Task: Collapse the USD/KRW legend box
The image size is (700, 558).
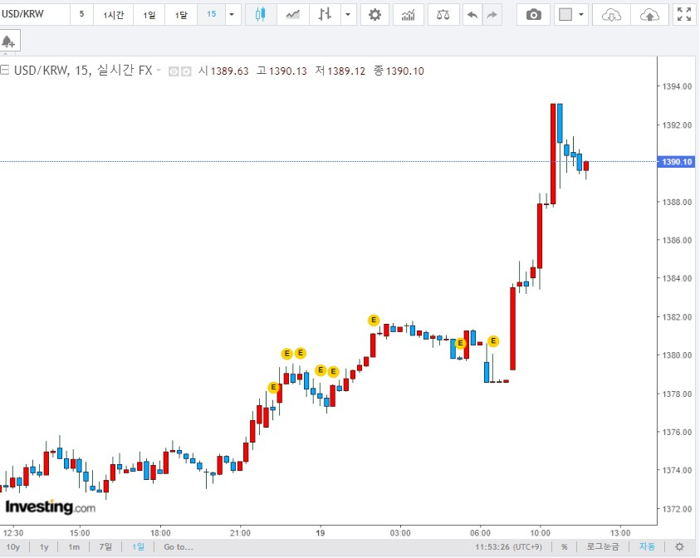Action: click(x=4, y=70)
